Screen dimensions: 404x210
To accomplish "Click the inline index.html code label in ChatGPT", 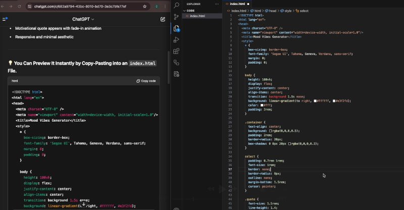I will 142,64.
